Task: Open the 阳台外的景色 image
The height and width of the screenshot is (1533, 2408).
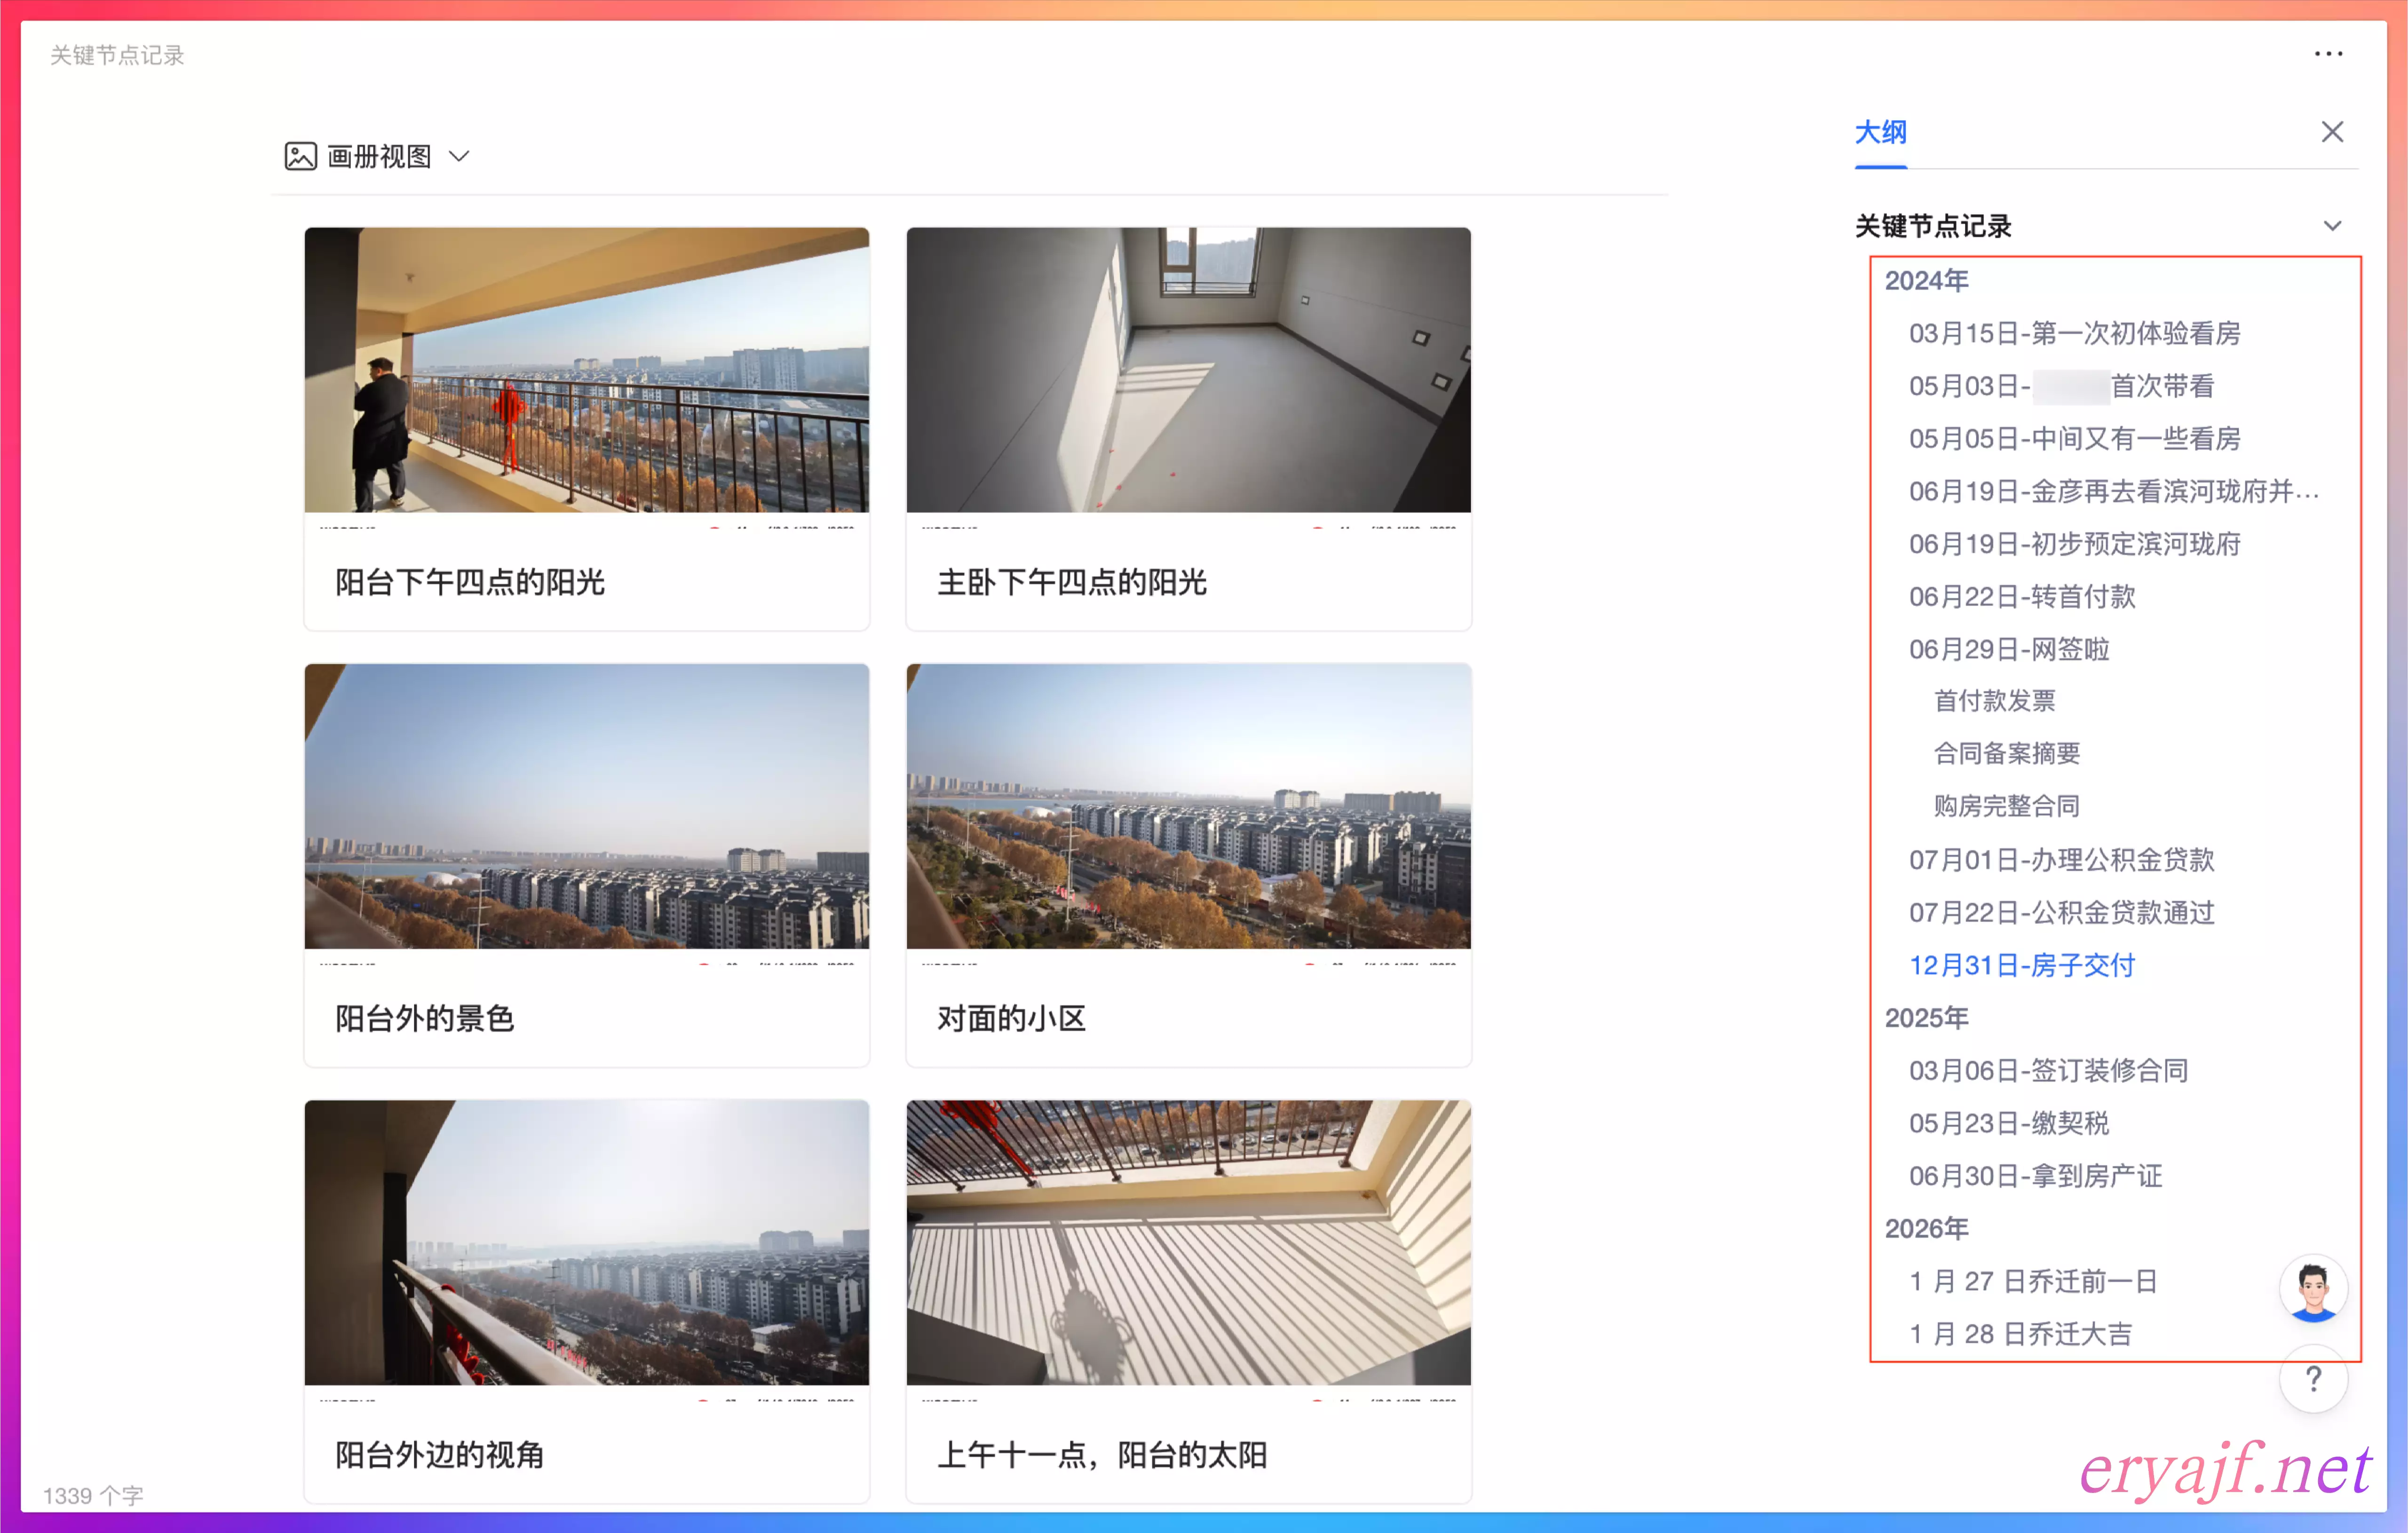Action: (586, 807)
